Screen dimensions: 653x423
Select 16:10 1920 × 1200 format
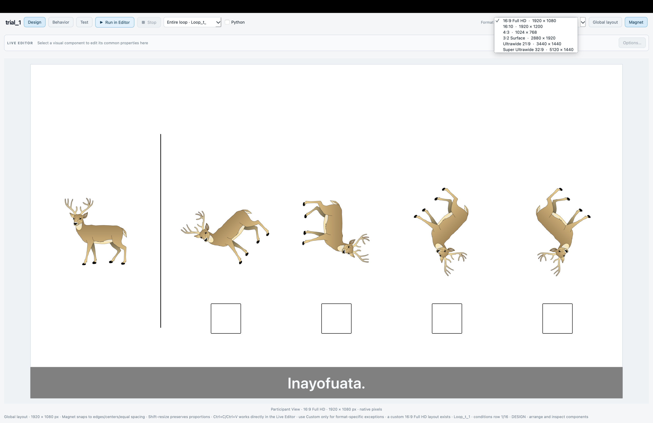[536, 26]
